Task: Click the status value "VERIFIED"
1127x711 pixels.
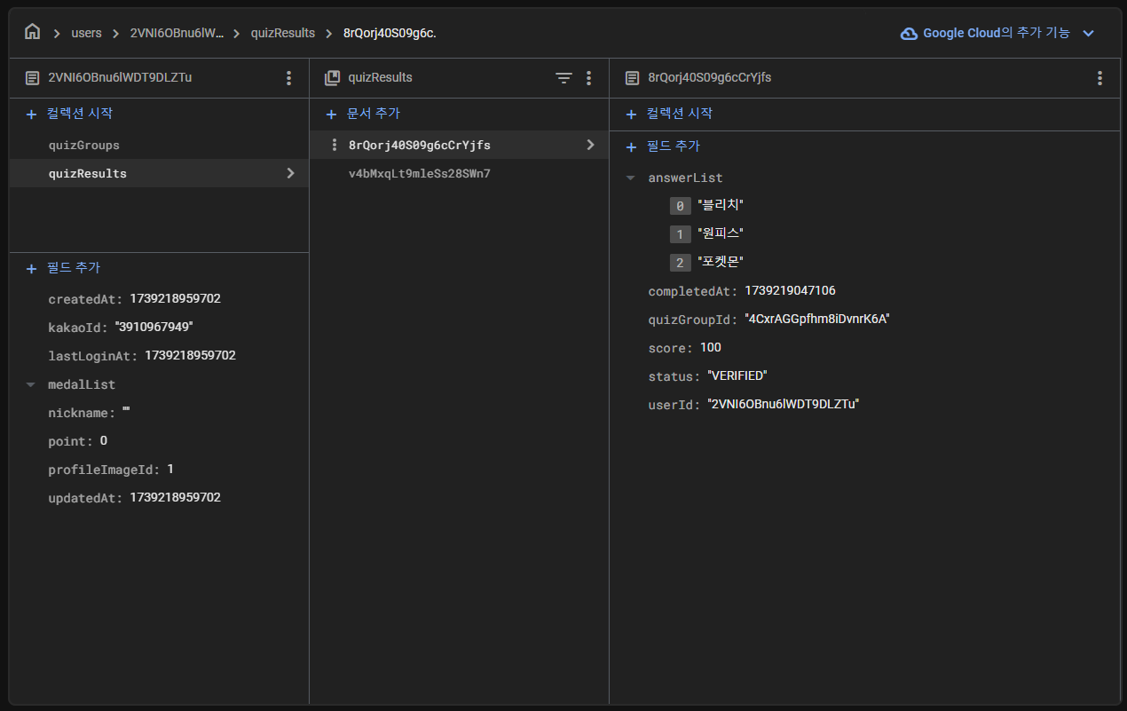Action: click(x=737, y=375)
